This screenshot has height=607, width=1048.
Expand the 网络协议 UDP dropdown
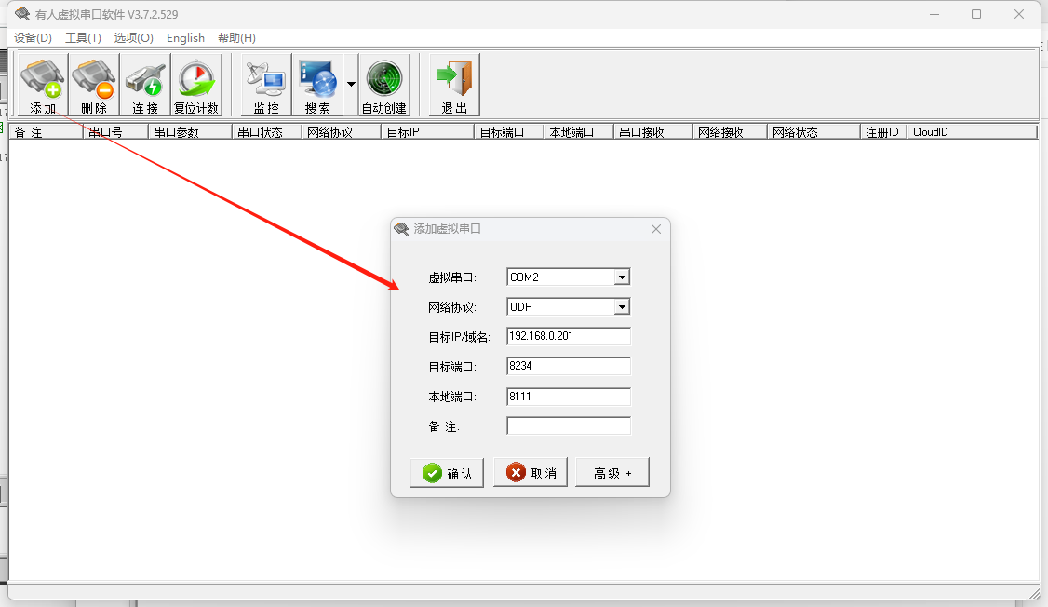(623, 307)
